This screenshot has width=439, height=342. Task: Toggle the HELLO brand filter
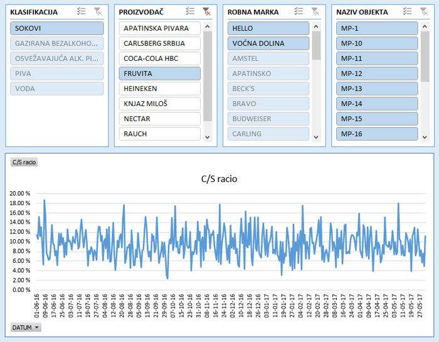(x=268, y=28)
